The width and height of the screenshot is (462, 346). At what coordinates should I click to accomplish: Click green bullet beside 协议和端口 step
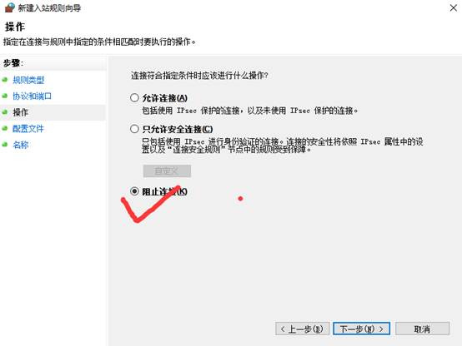tap(5, 96)
